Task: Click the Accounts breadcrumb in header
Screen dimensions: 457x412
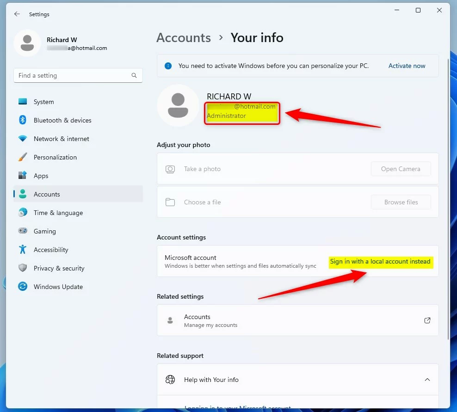Action: click(x=184, y=38)
